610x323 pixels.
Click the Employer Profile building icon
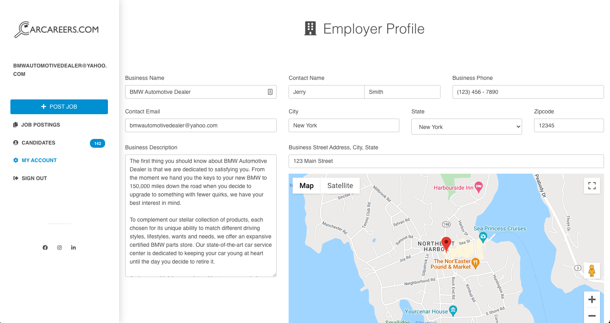(310, 28)
